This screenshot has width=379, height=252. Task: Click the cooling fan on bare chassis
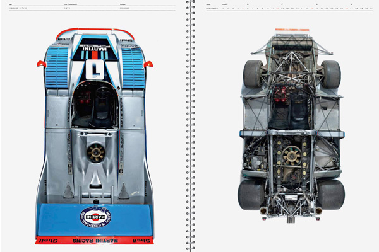(x=292, y=156)
